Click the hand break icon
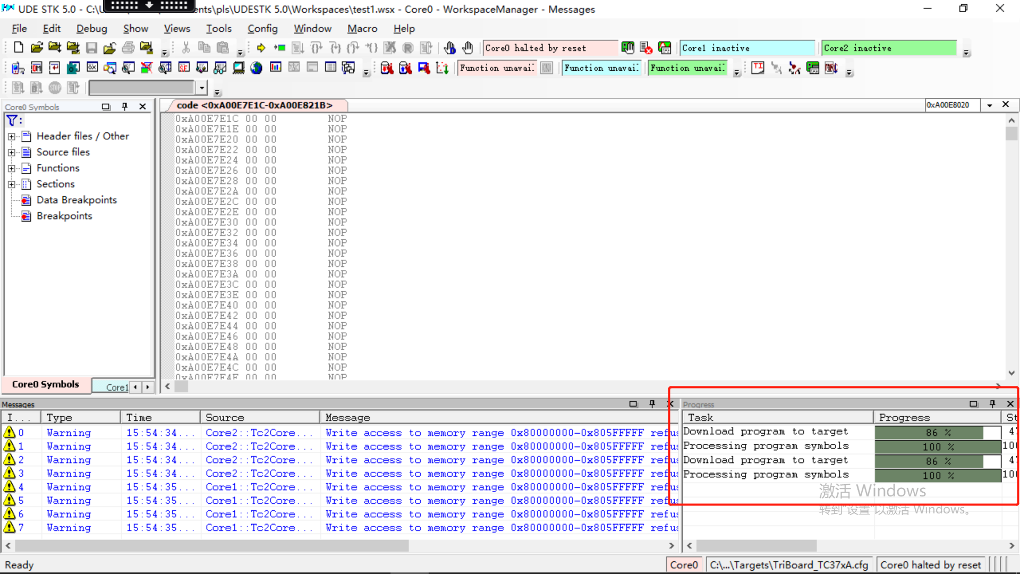 467,48
